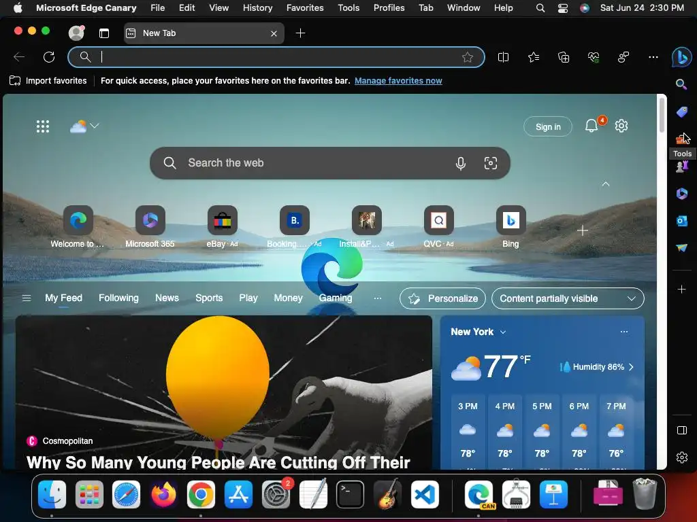This screenshot has width=697, height=522.
Task: Open the Tools sidebar icon
Action: [681, 139]
